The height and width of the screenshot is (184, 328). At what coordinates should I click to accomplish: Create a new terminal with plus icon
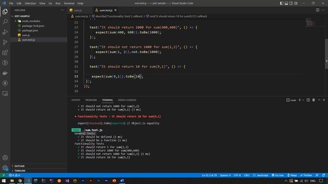299,100
